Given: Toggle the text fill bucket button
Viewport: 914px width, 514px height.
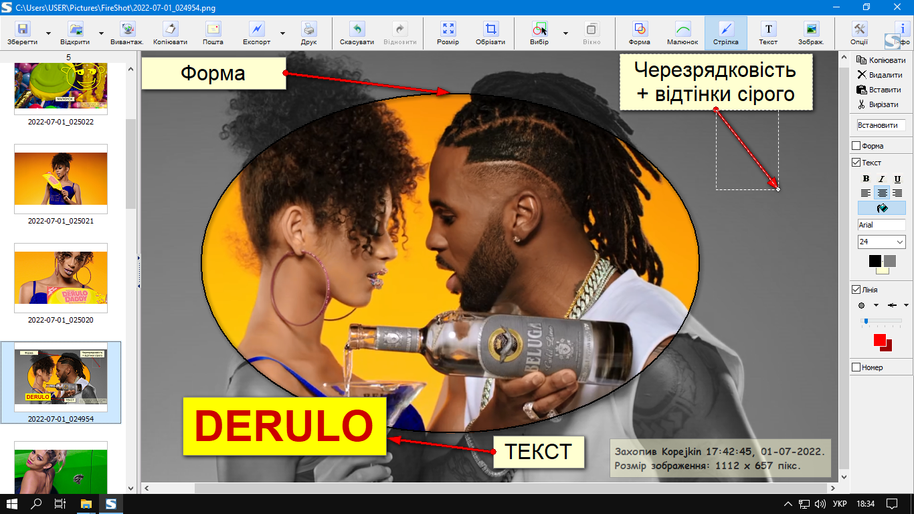Looking at the screenshot, I should point(882,209).
